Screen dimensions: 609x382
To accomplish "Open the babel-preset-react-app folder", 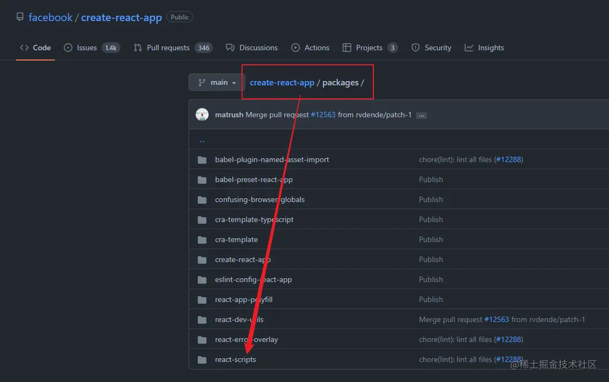I will [x=253, y=180].
